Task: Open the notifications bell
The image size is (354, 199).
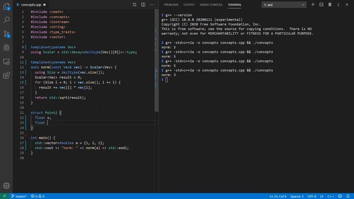Action: [x=348, y=196]
